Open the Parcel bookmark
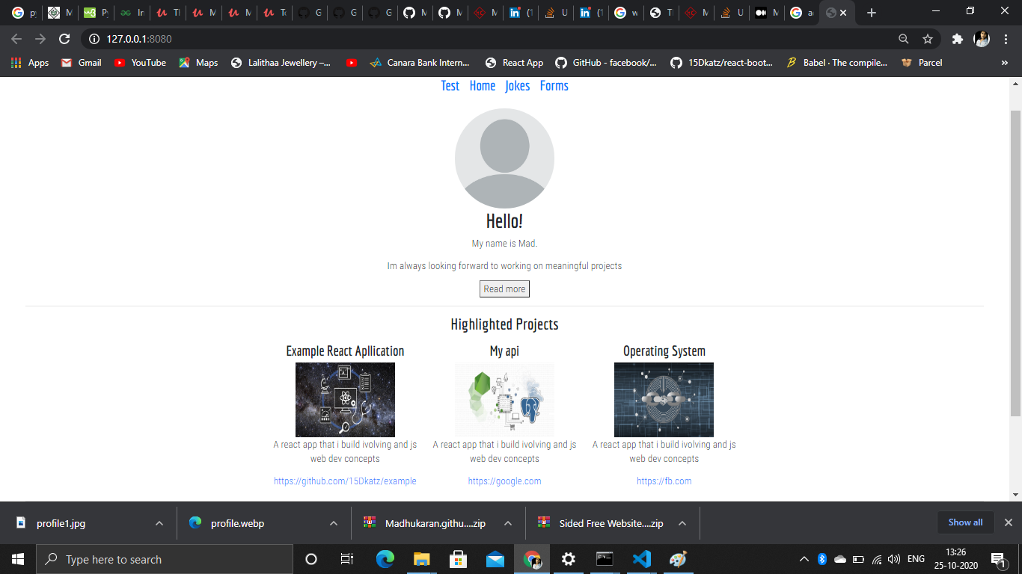Viewport: 1022px width, 574px height. point(922,63)
